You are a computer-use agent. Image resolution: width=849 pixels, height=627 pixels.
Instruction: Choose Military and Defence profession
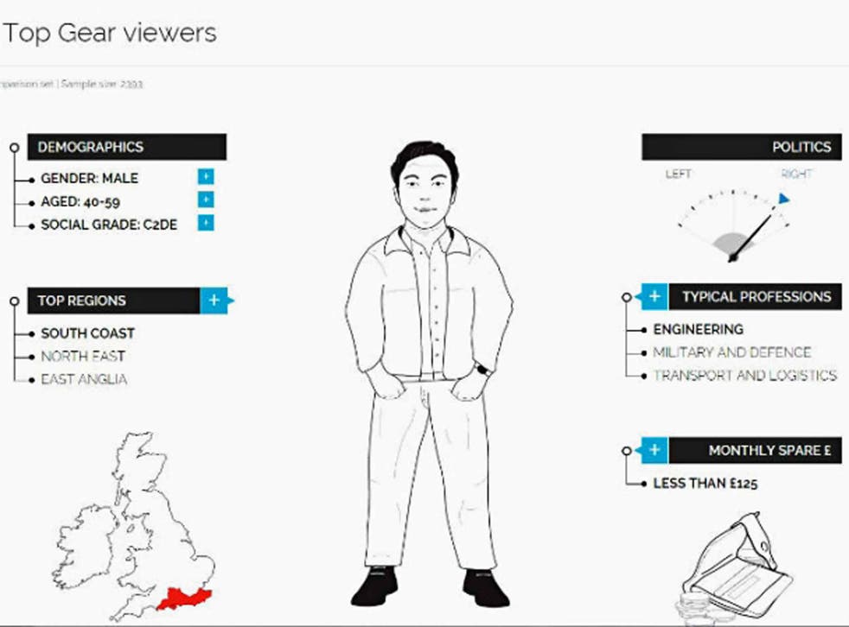pos(732,352)
